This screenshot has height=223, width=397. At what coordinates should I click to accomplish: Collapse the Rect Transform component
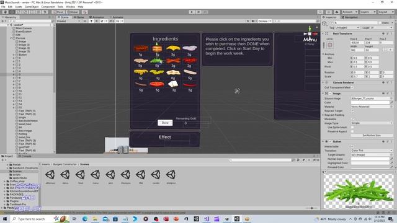[323, 33]
